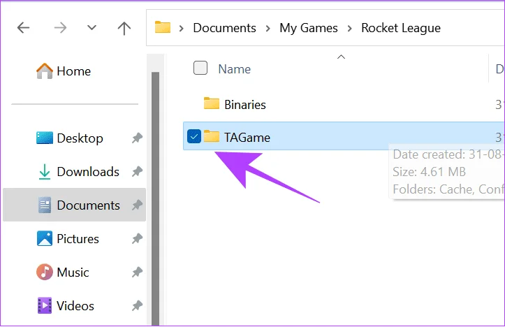Click the Desktop icon in sidebar
The width and height of the screenshot is (505, 327).
45,138
